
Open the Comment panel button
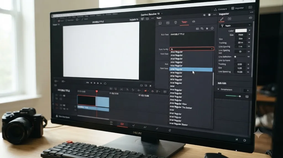[x=220, y=9]
